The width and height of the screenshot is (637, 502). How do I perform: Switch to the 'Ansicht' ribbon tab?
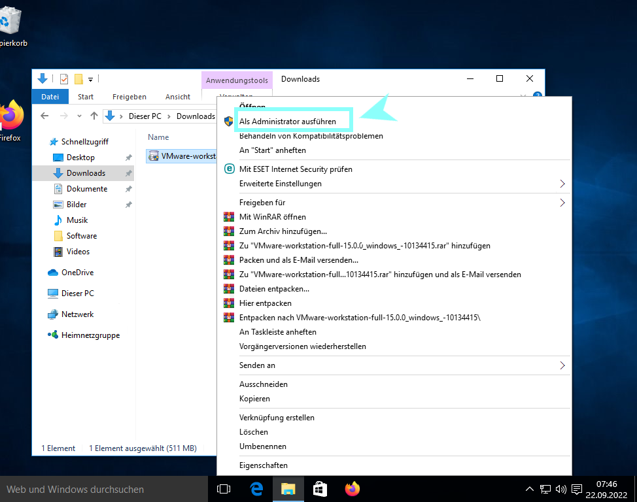click(178, 97)
